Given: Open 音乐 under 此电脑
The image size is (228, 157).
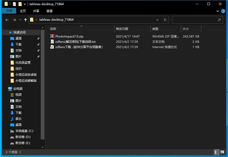Looking at the screenshot, I should pyautogui.click(x=19, y=119).
